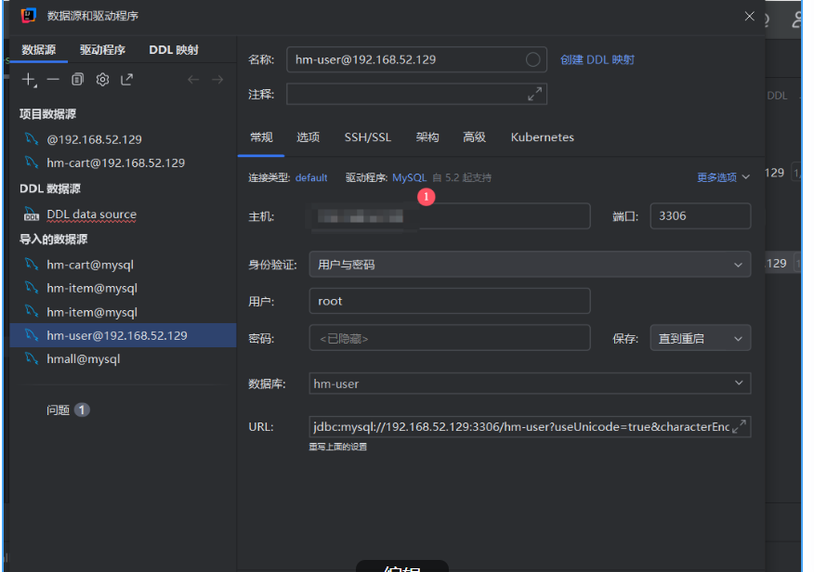Click the DDL data source icon
The image size is (814, 572).
[x=32, y=214]
